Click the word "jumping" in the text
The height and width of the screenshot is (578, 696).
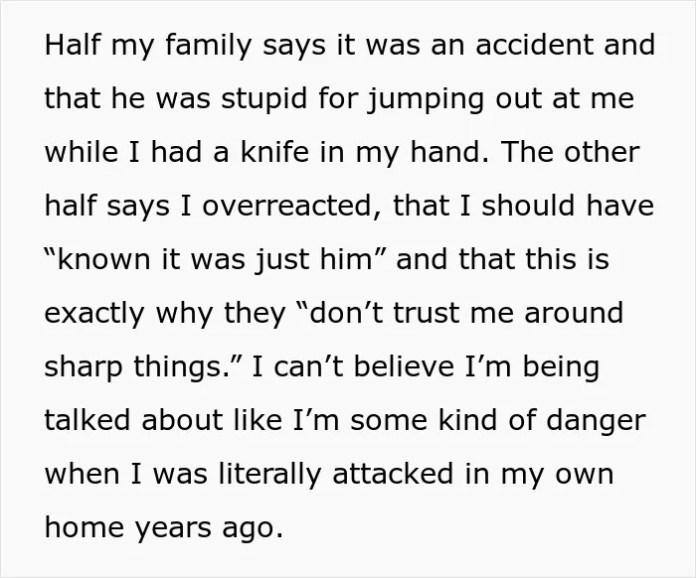click(x=426, y=98)
